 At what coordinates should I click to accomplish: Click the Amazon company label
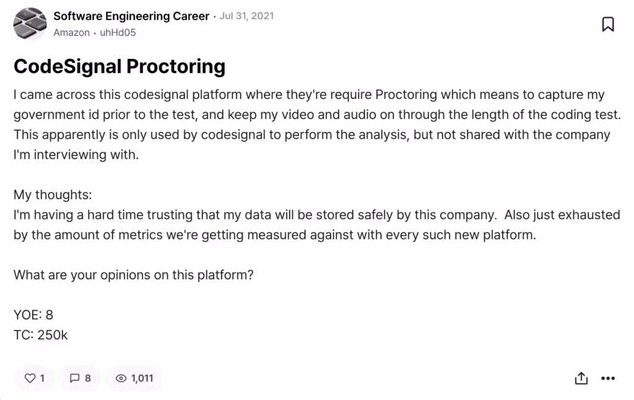tap(71, 33)
